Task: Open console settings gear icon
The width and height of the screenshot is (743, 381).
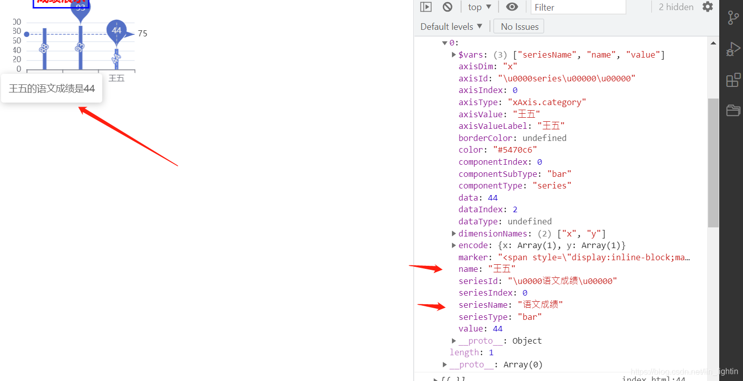Action: [x=708, y=7]
